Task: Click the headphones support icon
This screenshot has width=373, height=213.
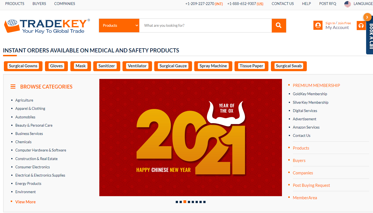Action: 361,26
